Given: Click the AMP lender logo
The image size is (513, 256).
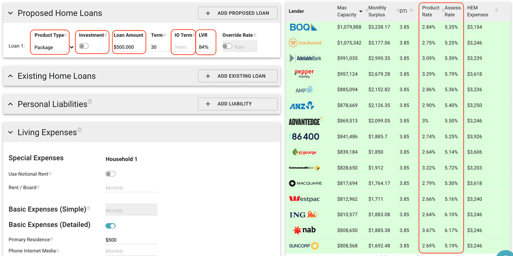Looking at the screenshot, I should tap(304, 89).
